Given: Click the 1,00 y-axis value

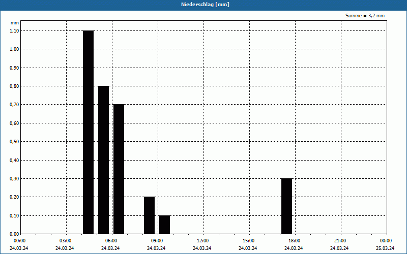Looking at the screenshot, I should (14, 49).
